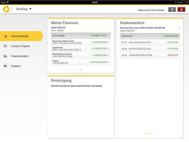Lock session with the red padlock icon

[181, 10]
